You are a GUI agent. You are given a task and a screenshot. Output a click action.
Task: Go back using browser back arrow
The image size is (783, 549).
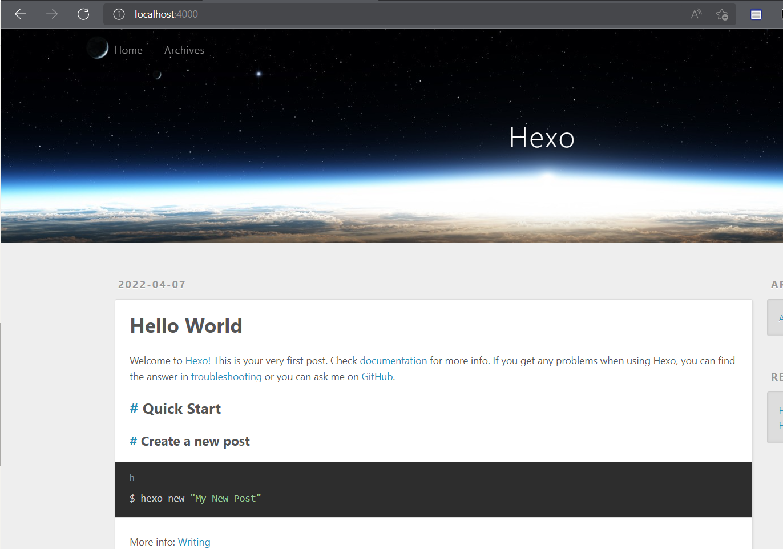click(x=21, y=14)
